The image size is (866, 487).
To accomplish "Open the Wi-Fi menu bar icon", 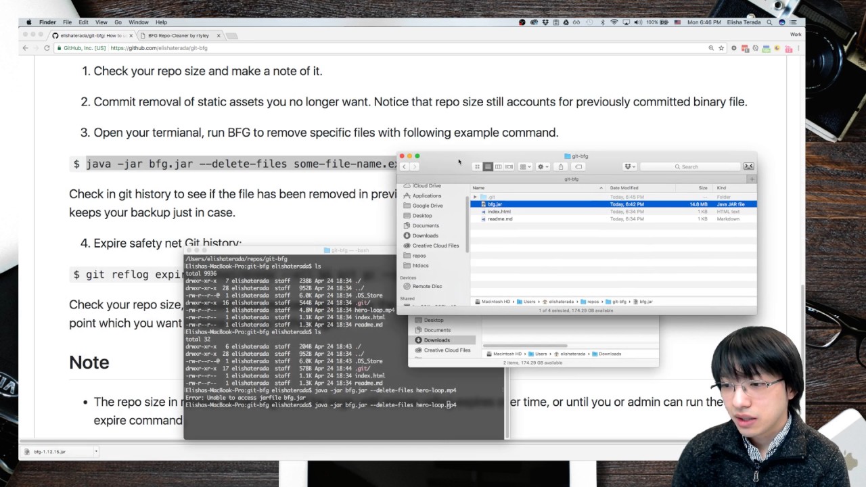I will [614, 22].
